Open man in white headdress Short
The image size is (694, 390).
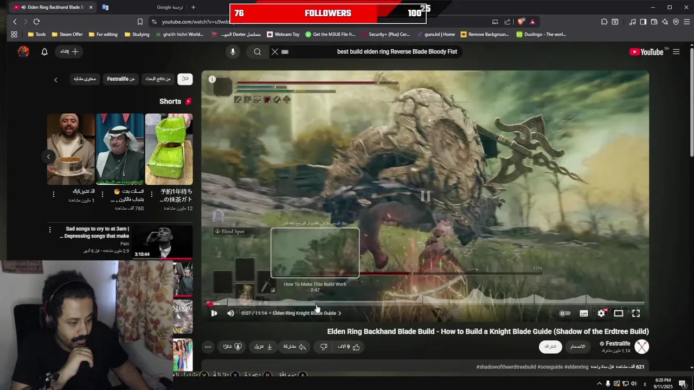[x=119, y=149]
